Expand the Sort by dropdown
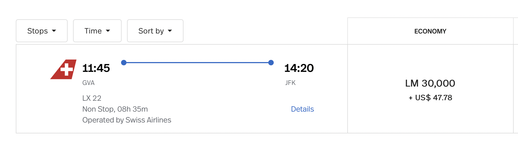Viewport: 518px width, 141px height. pos(155,31)
